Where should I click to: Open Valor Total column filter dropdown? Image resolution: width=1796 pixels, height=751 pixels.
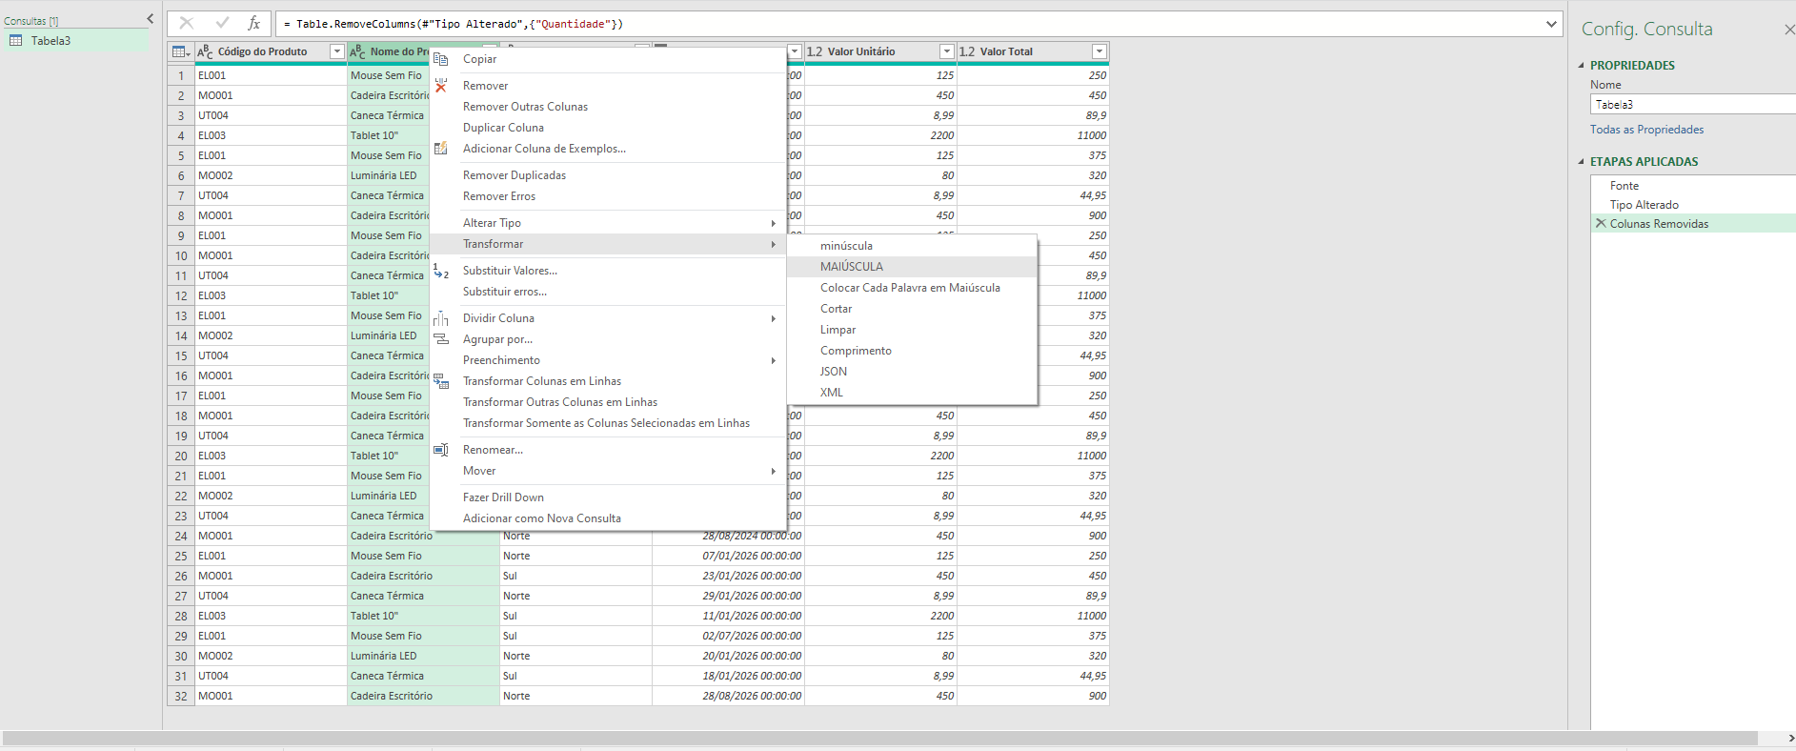point(1099,51)
